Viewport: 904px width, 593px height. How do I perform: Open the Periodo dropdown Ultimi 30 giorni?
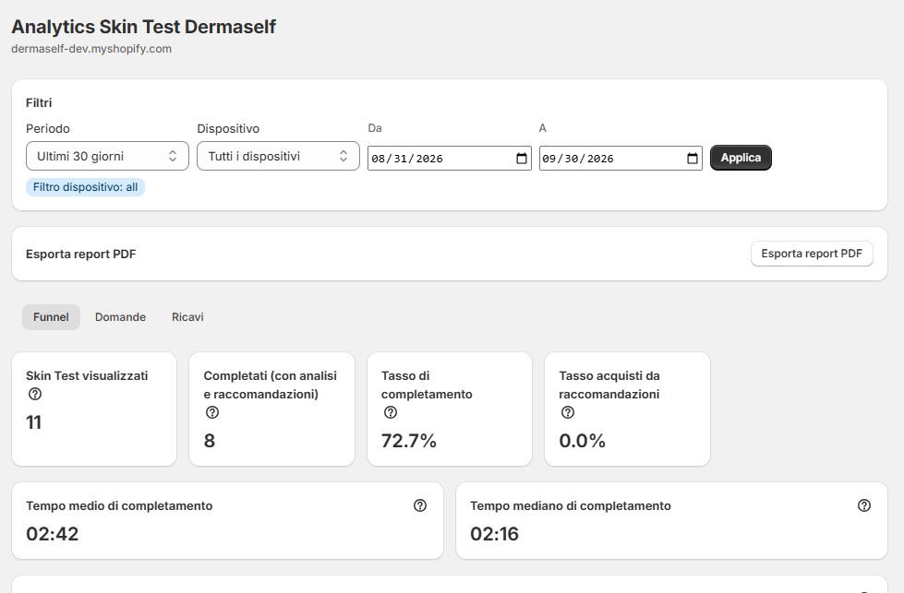[x=107, y=156]
